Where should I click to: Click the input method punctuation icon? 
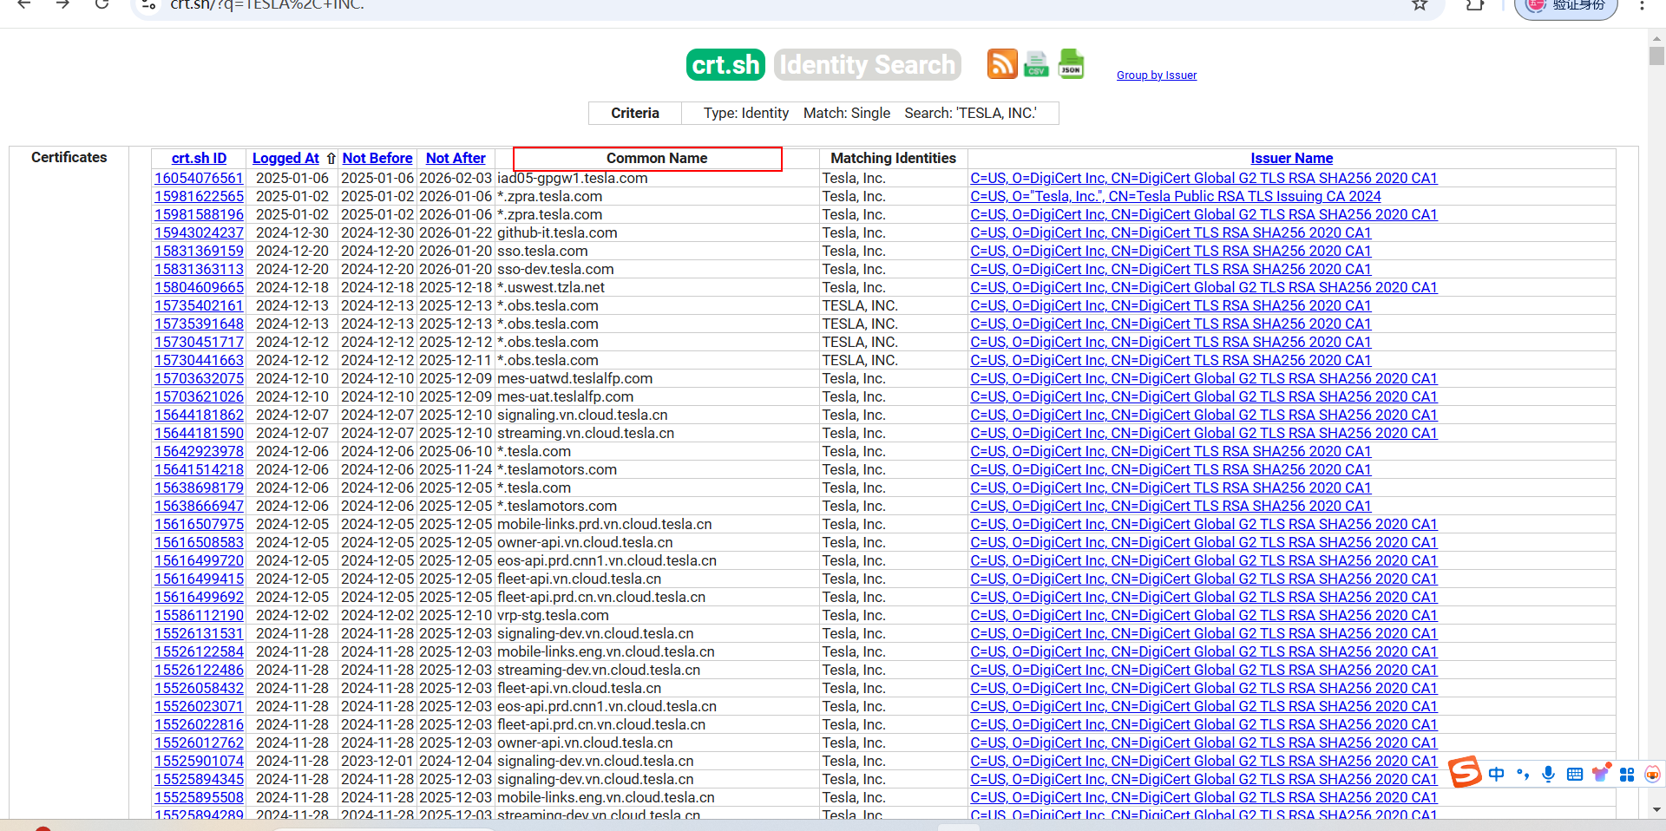tap(1523, 774)
